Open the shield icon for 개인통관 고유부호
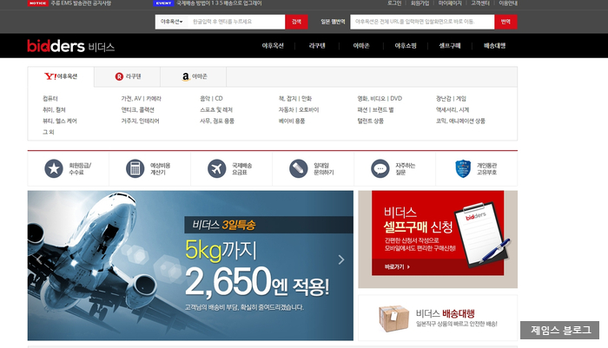The width and height of the screenshot is (608, 348). click(x=463, y=168)
